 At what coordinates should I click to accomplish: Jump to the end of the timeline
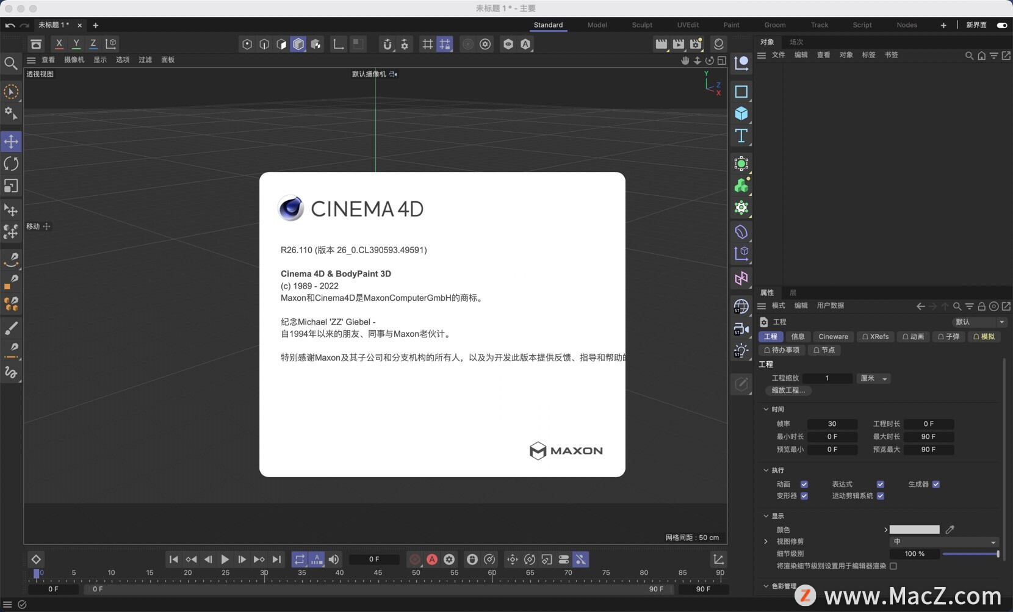(276, 560)
